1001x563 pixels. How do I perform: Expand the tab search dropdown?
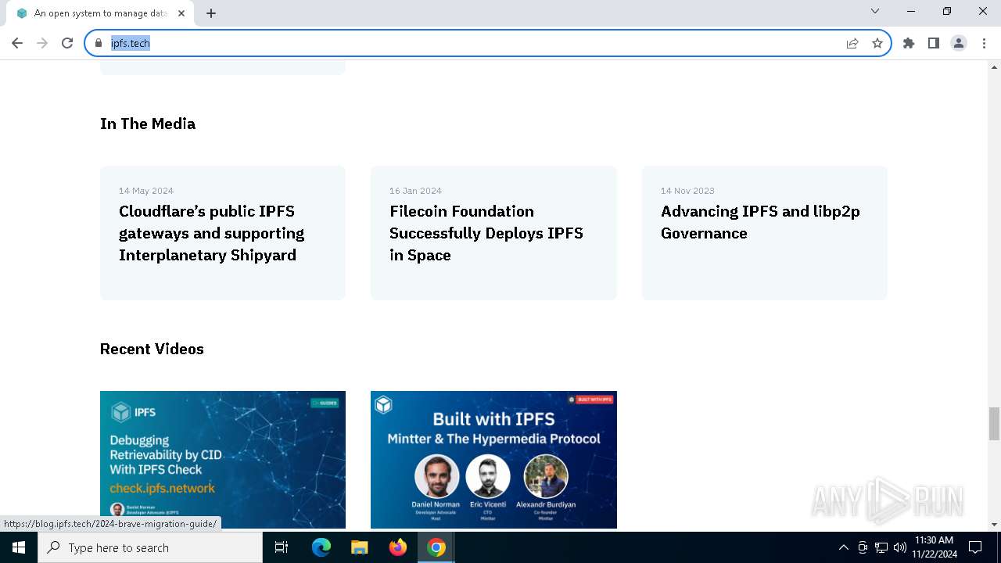point(875,11)
